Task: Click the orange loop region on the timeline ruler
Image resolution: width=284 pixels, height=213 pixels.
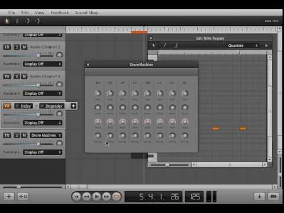Action: pos(139,32)
